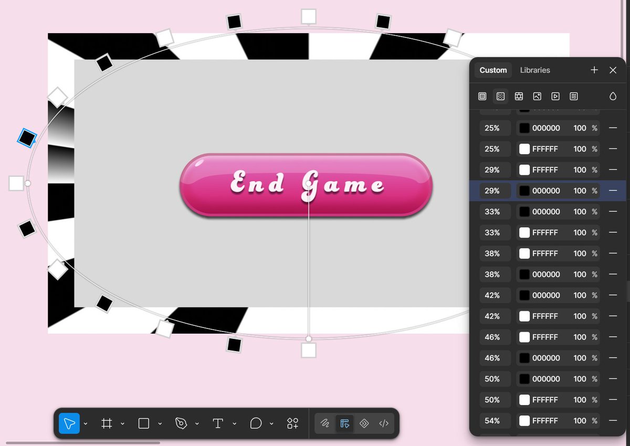Click the End Game button on canvas
The width and height of the screenshot is (630, 446).
pos(306,185)
